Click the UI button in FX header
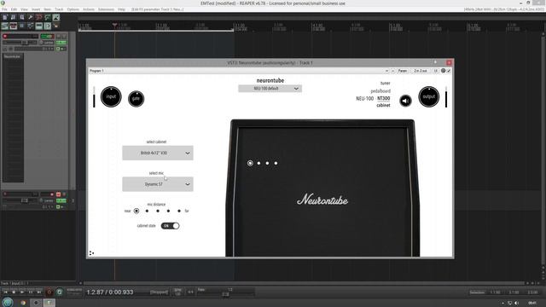 point(436,71)
